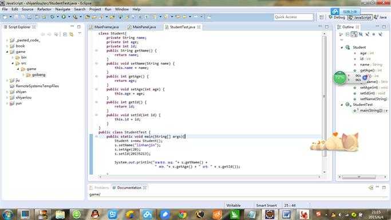Image resolution: width=391 pixels, height=220 pixels.
Task: Fold the getName() method in editor
Action: pos(97,50)
